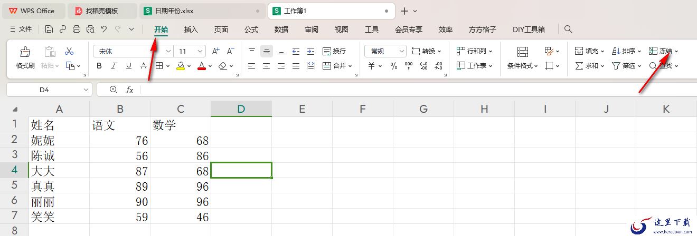The height and width of the screenshot is (236, 697).
Task: Expand the Name Box dropdown arrow
Action: (x=86, y=90)
